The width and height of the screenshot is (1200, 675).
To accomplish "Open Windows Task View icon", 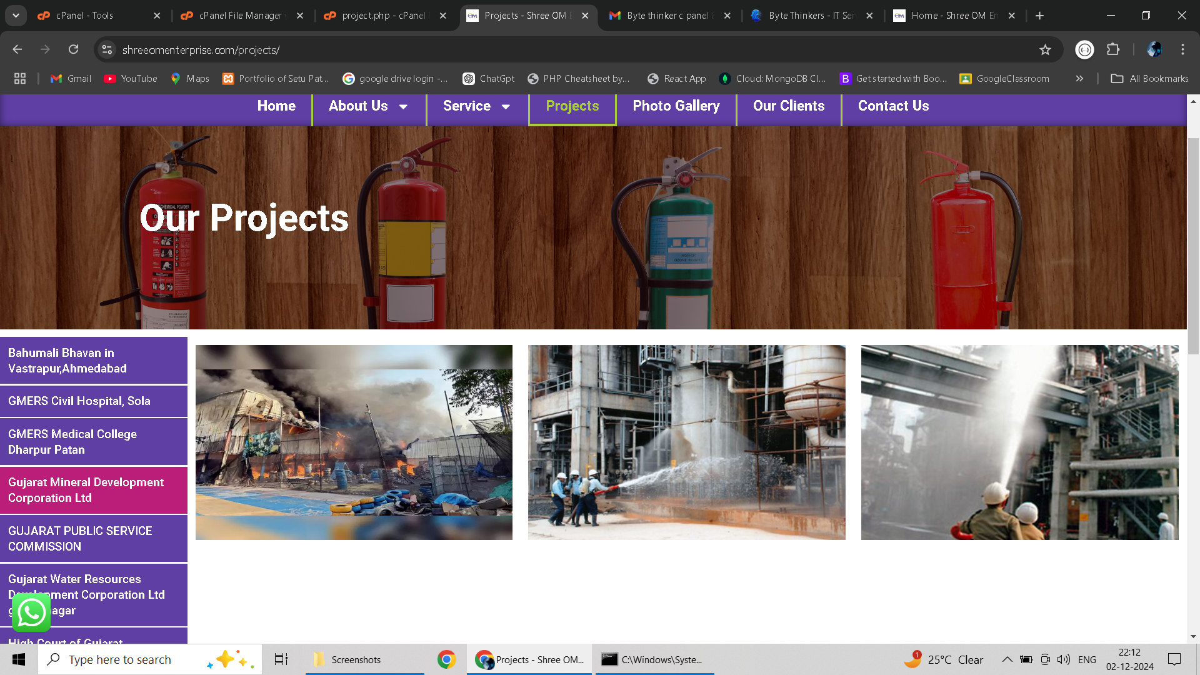I will (281, 659).
